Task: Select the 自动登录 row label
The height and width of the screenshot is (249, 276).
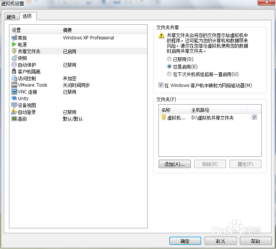Action: click(x=27, y=112)
